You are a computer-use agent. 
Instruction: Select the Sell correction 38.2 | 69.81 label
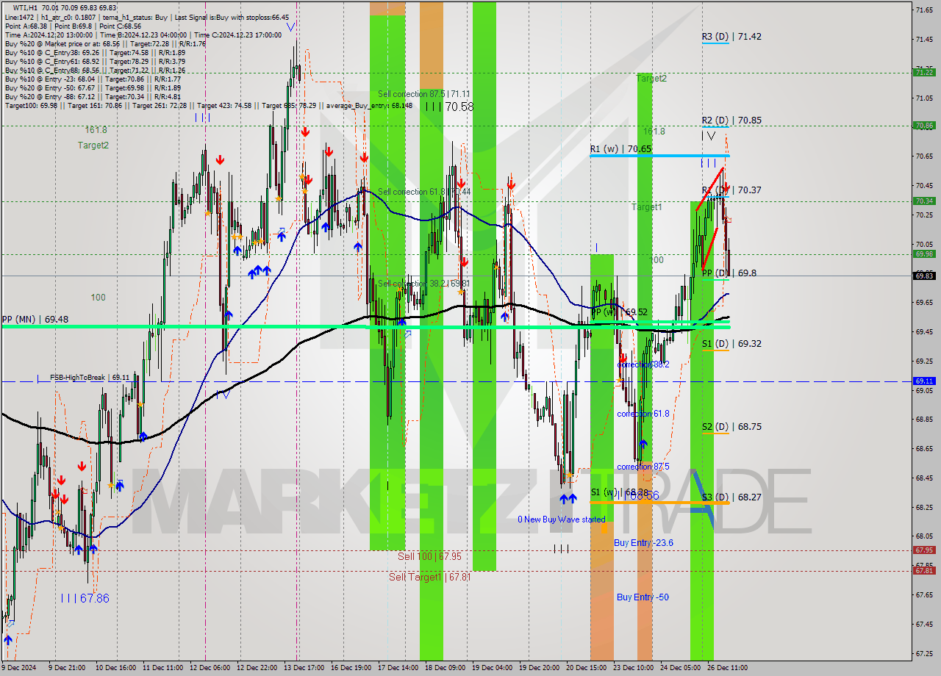423,283
